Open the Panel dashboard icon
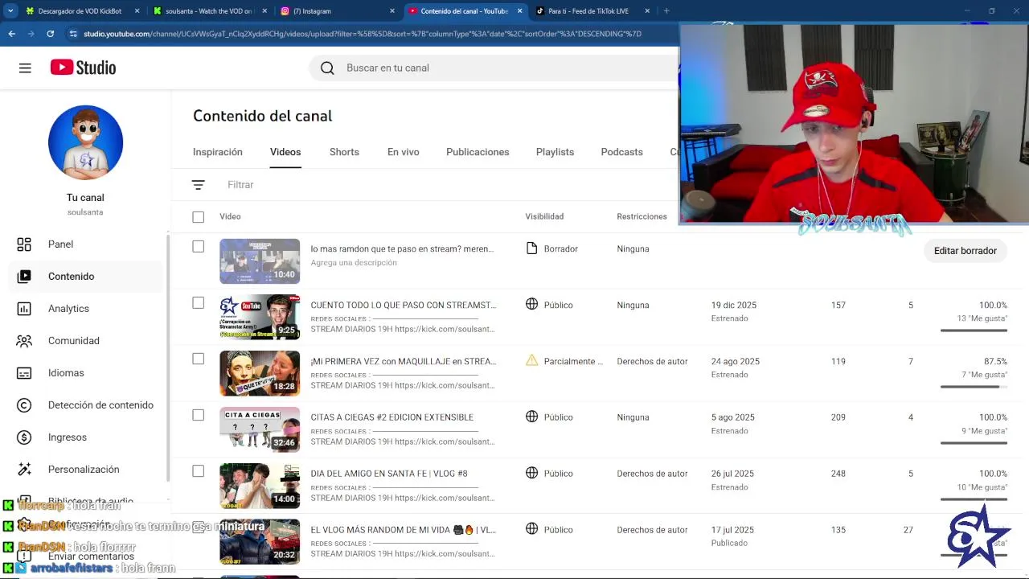 24,244
